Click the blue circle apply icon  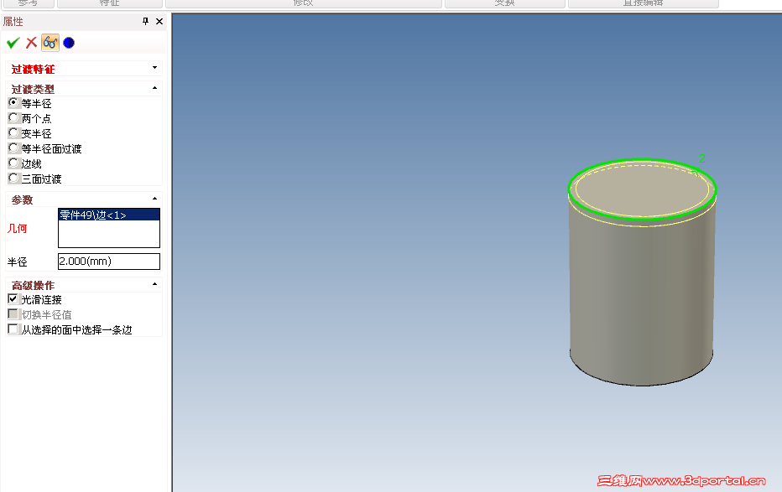point(69,43)
